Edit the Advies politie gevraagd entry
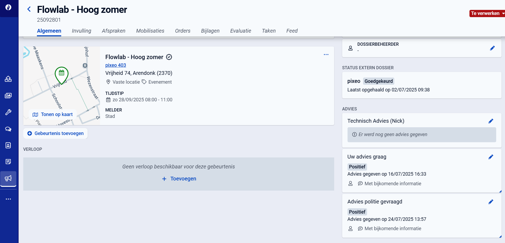This screenshot has width=505, height=243. 491,202
